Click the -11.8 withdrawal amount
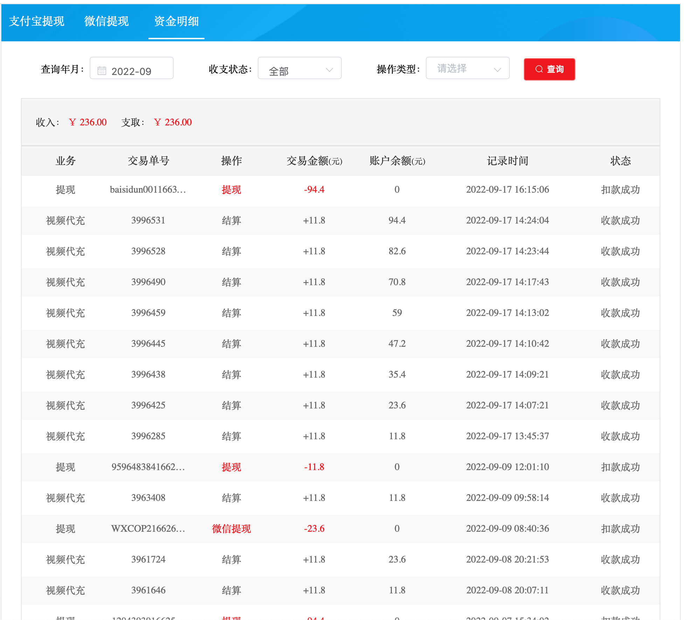The width and height of the screenshot is (687, 620). coord(314,467)
